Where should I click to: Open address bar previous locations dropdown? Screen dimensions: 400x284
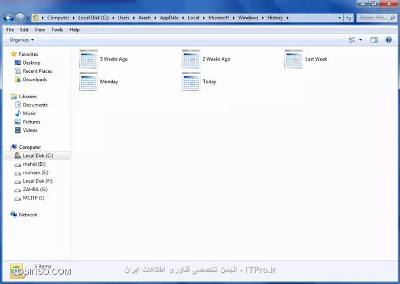[x=339, y=18]
